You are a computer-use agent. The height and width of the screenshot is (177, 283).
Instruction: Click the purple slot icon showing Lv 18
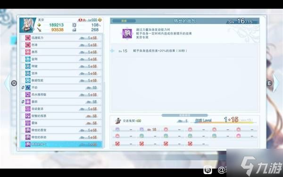(x=141, y=129)
